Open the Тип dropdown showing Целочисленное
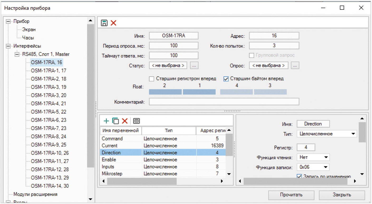Screen dimensions: 372x204 point(327,134)
